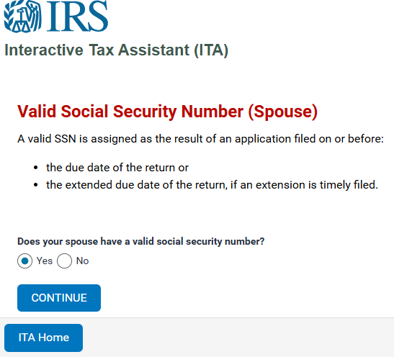Click the Valid Social Security Number heading
The image size is (394, 357).
167,112
